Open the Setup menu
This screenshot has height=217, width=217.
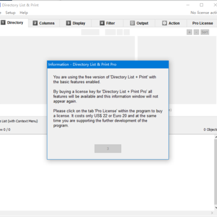(10, 13)
